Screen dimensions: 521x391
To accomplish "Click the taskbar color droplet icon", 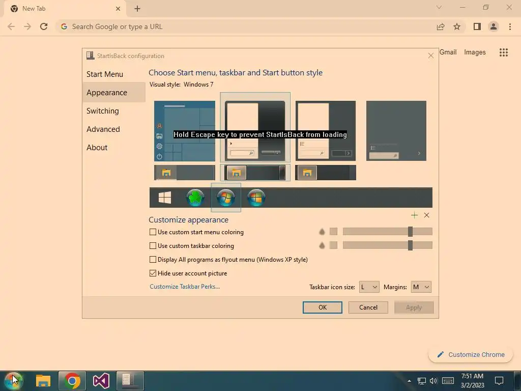I will point(322,245).
